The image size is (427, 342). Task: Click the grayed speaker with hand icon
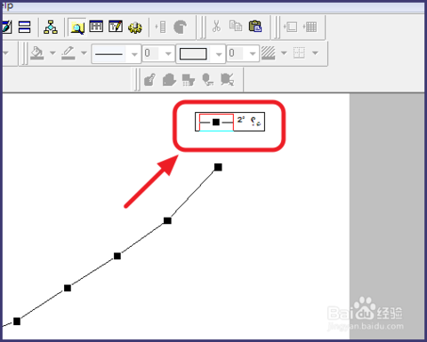tap(207, 80)
